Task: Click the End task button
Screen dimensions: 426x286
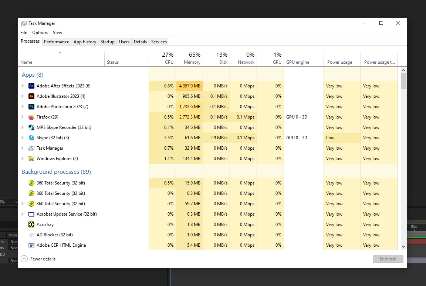Action: coord(388,259)
